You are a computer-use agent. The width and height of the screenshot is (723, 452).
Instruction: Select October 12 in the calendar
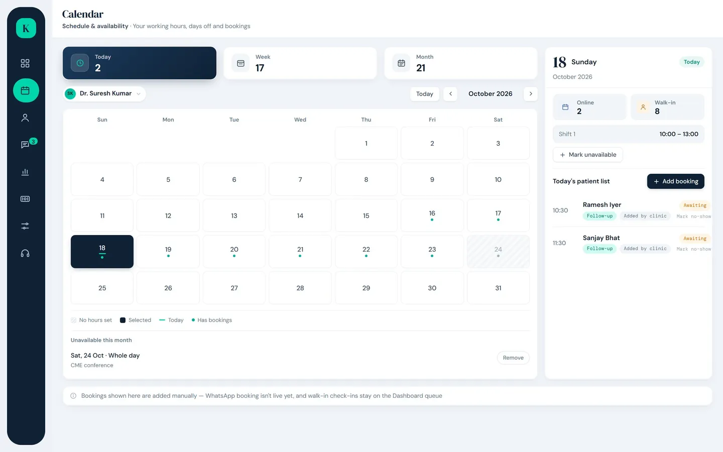[x=168, y=215]
